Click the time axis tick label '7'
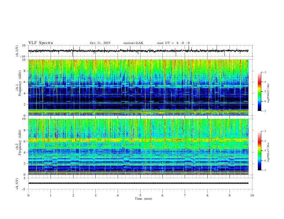This screenshot has height=219, width=284. pos(185,195)
